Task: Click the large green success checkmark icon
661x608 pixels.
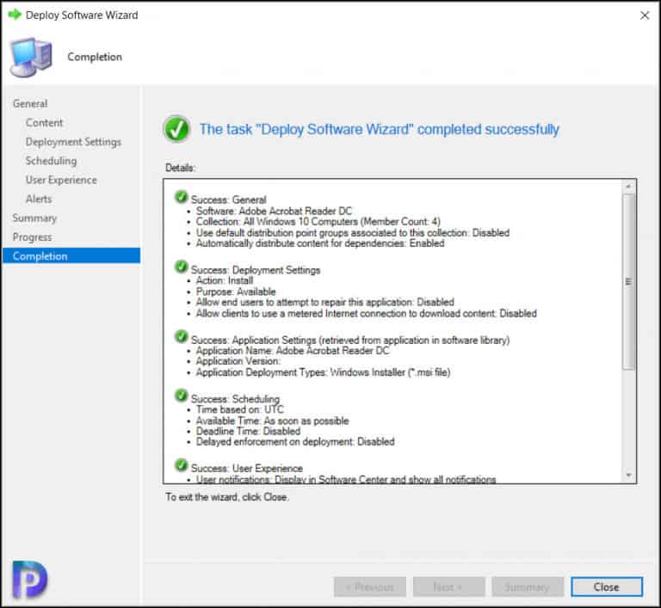Action: (x=176, y=129)
